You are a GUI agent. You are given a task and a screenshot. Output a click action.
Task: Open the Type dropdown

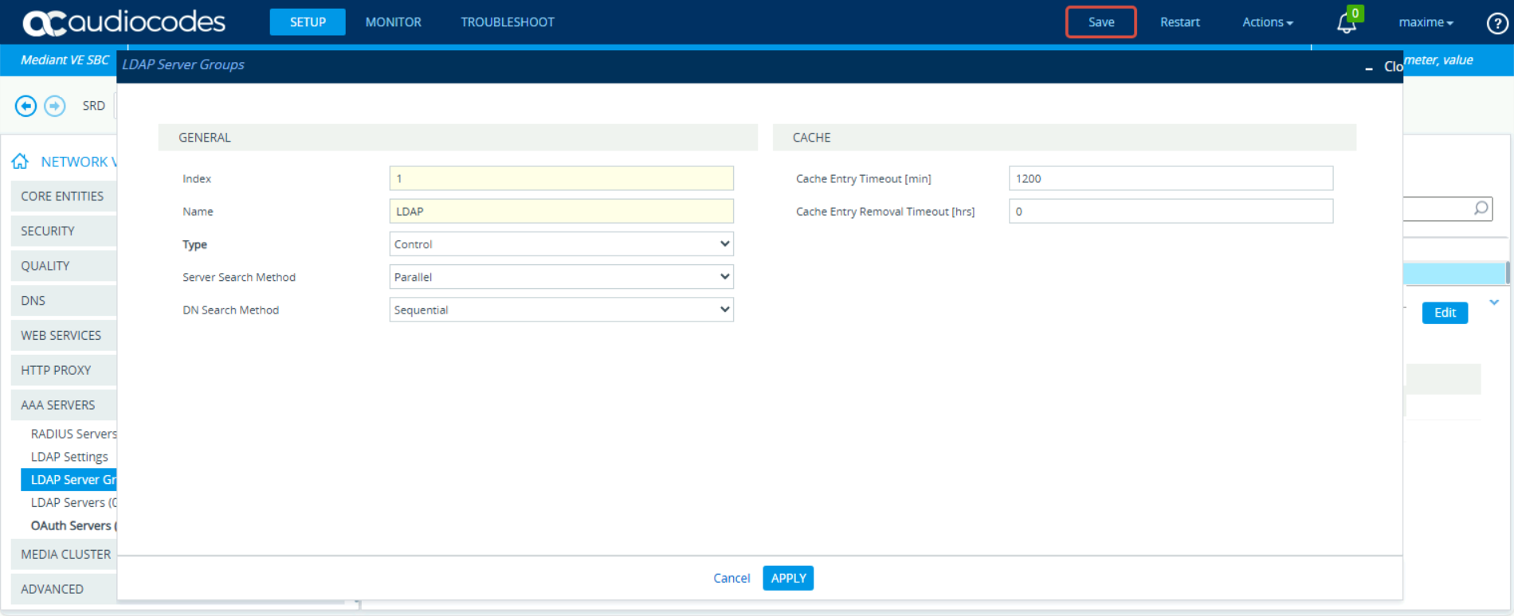(x=561, y=244)
